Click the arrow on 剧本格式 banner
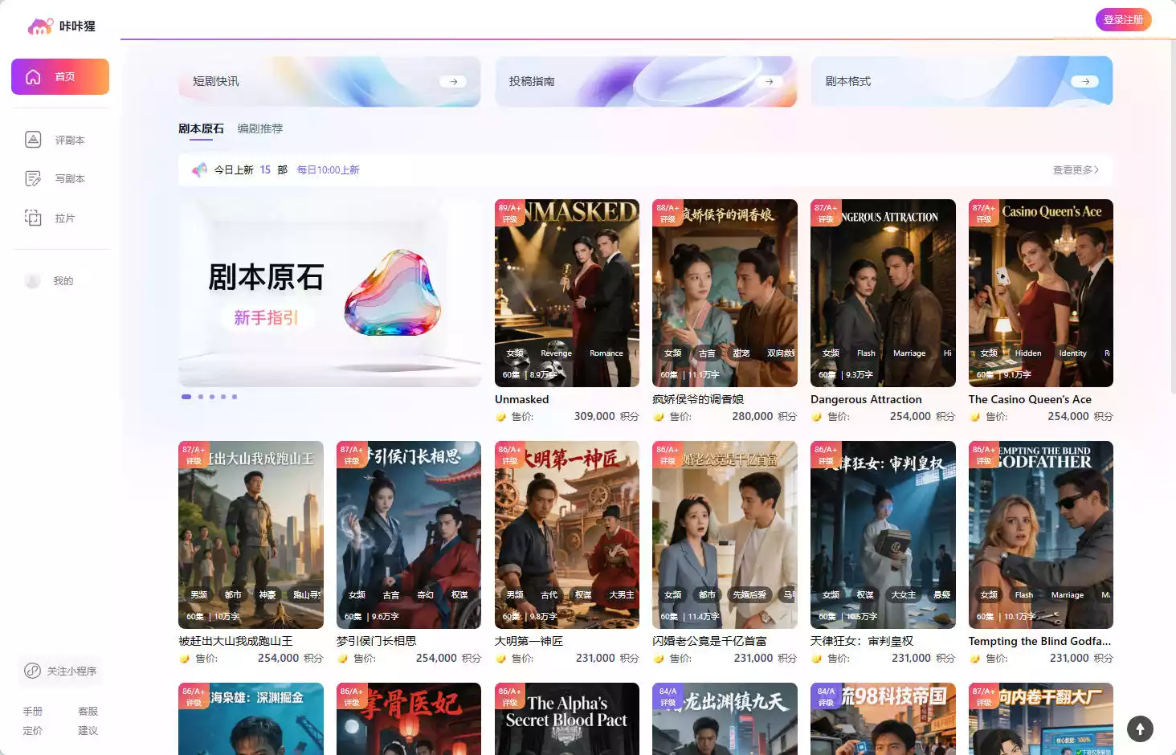 [1085, 81]
